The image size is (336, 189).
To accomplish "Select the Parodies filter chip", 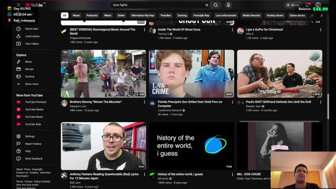I will (166, 15).
